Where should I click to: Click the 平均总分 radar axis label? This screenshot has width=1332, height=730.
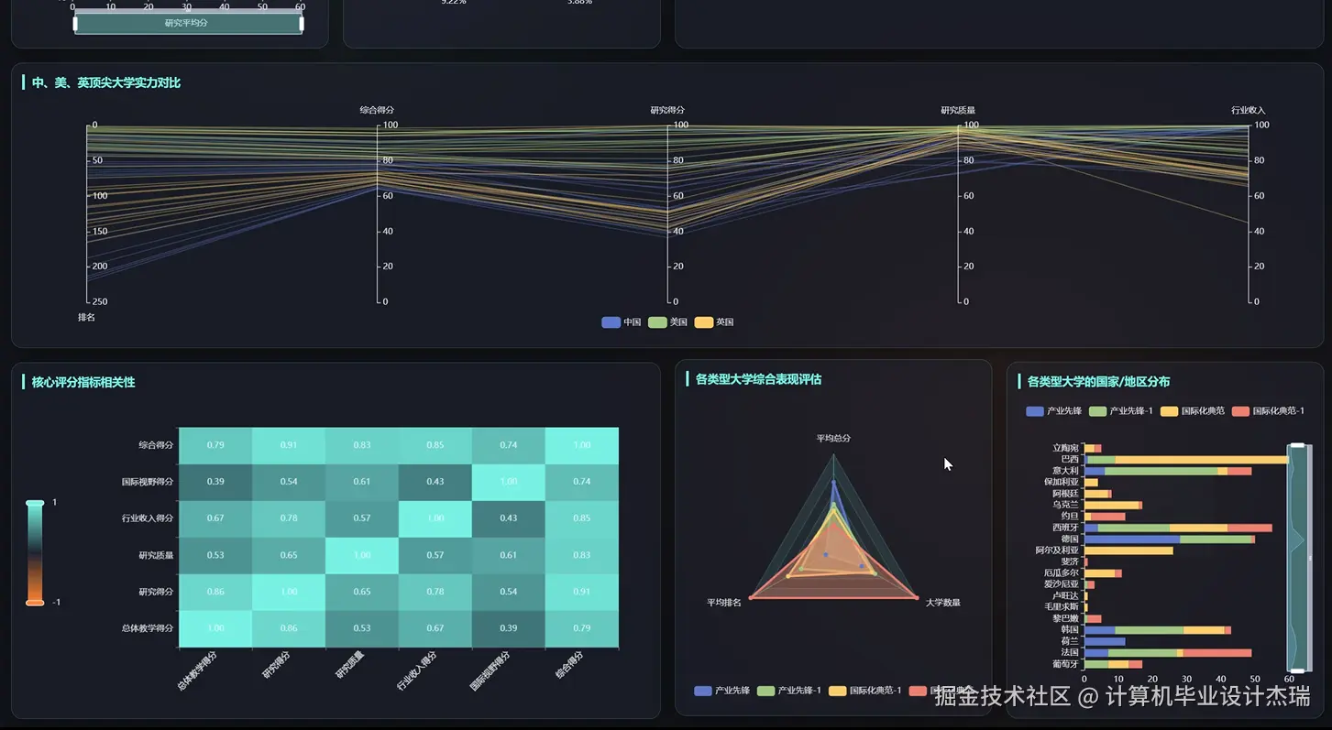click(833, 439)
